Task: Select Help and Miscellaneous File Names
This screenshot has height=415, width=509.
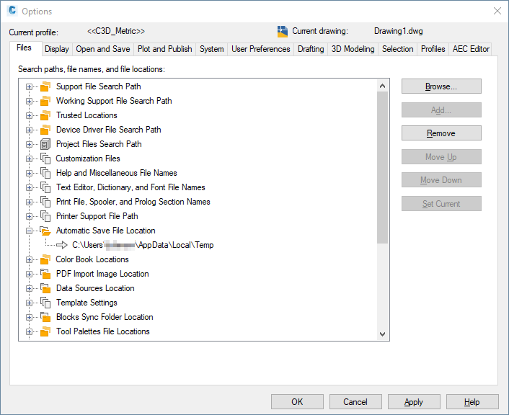Action: tap(117, 173)
